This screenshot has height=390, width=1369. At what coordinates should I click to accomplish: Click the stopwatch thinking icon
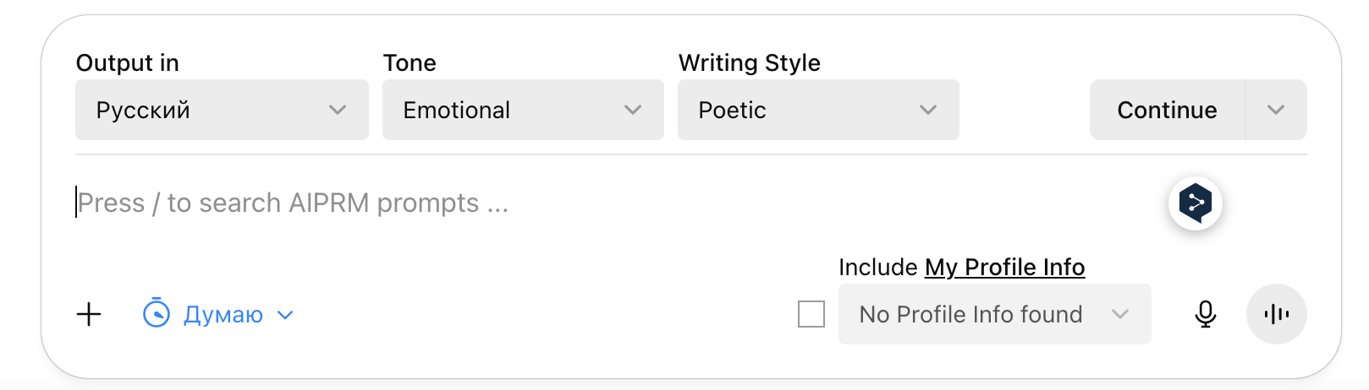[157, 313]
